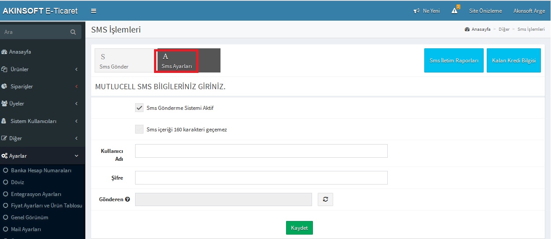The image size is (551, 239).
Task: Expand the Siparişler menu chevron
Action: (x=77, y=87)
